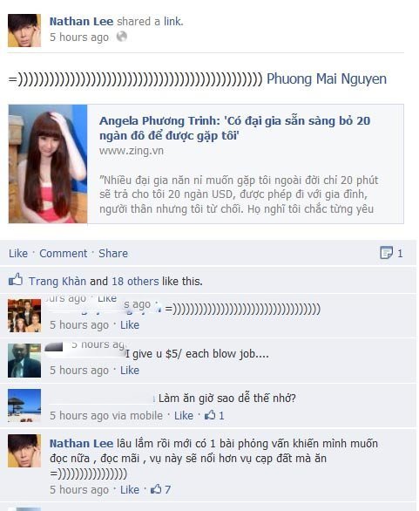
Task: Click the globe public privacy icon
Action: click(121, 37)
